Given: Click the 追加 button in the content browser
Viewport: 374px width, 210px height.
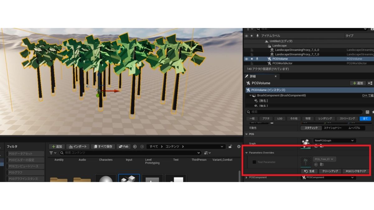Looking at the screenshot, I should (57, 147).
